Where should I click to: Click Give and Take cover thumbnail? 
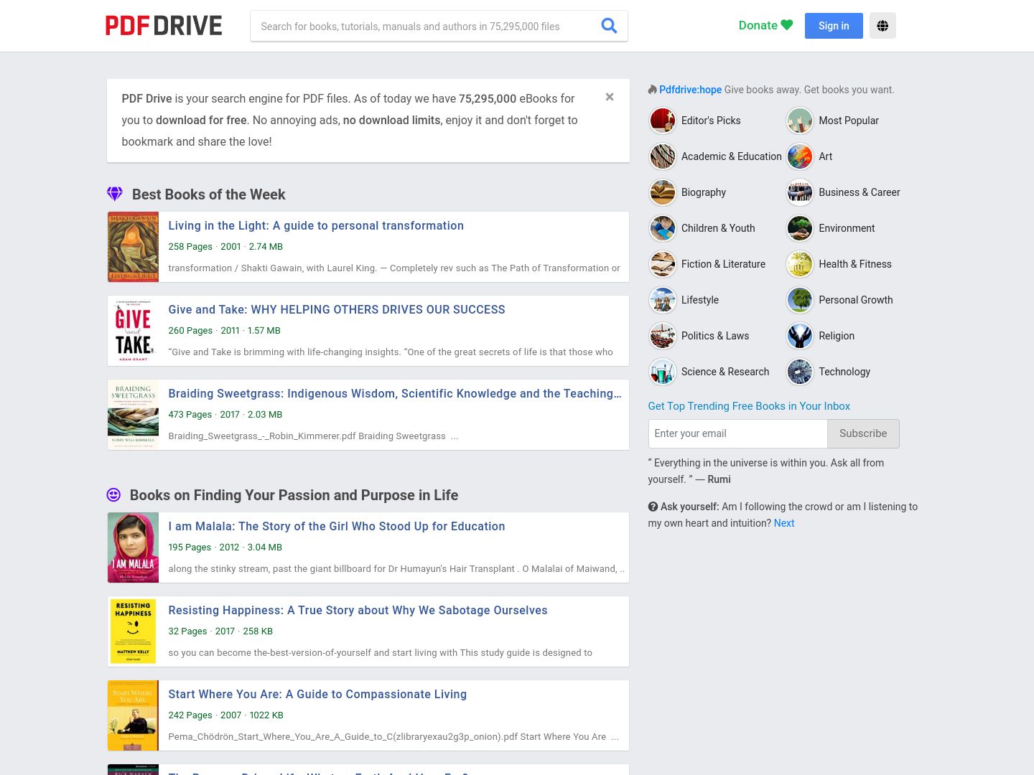(133, 331)
